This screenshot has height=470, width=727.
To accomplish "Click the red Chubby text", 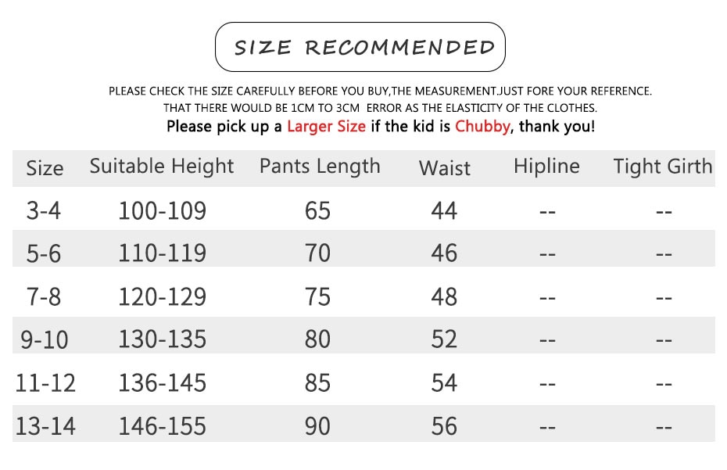I will click(482, 126).
